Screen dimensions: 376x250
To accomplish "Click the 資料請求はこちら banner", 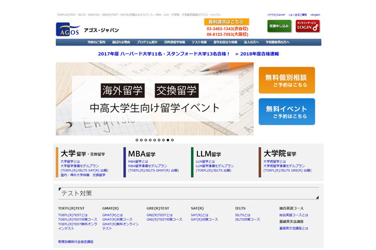I will (226, 21).
